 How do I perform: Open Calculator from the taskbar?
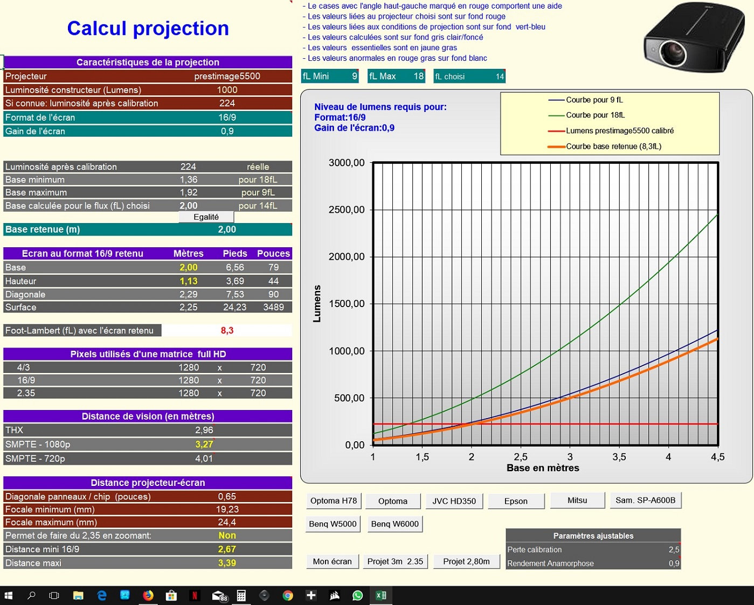pyautogui.click(x=241, y=595)
